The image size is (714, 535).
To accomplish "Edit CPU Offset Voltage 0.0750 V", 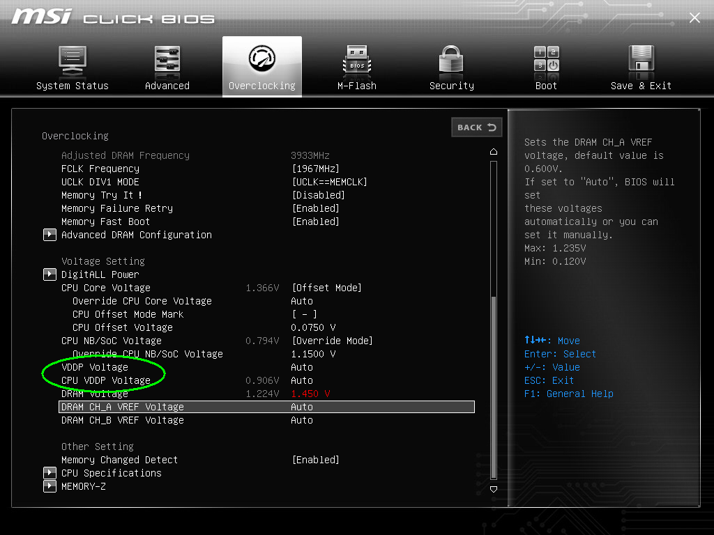I will [313, 327].
